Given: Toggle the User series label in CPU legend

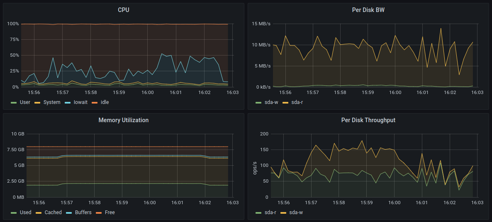Looking at the screenshot, I should [25, 102].
